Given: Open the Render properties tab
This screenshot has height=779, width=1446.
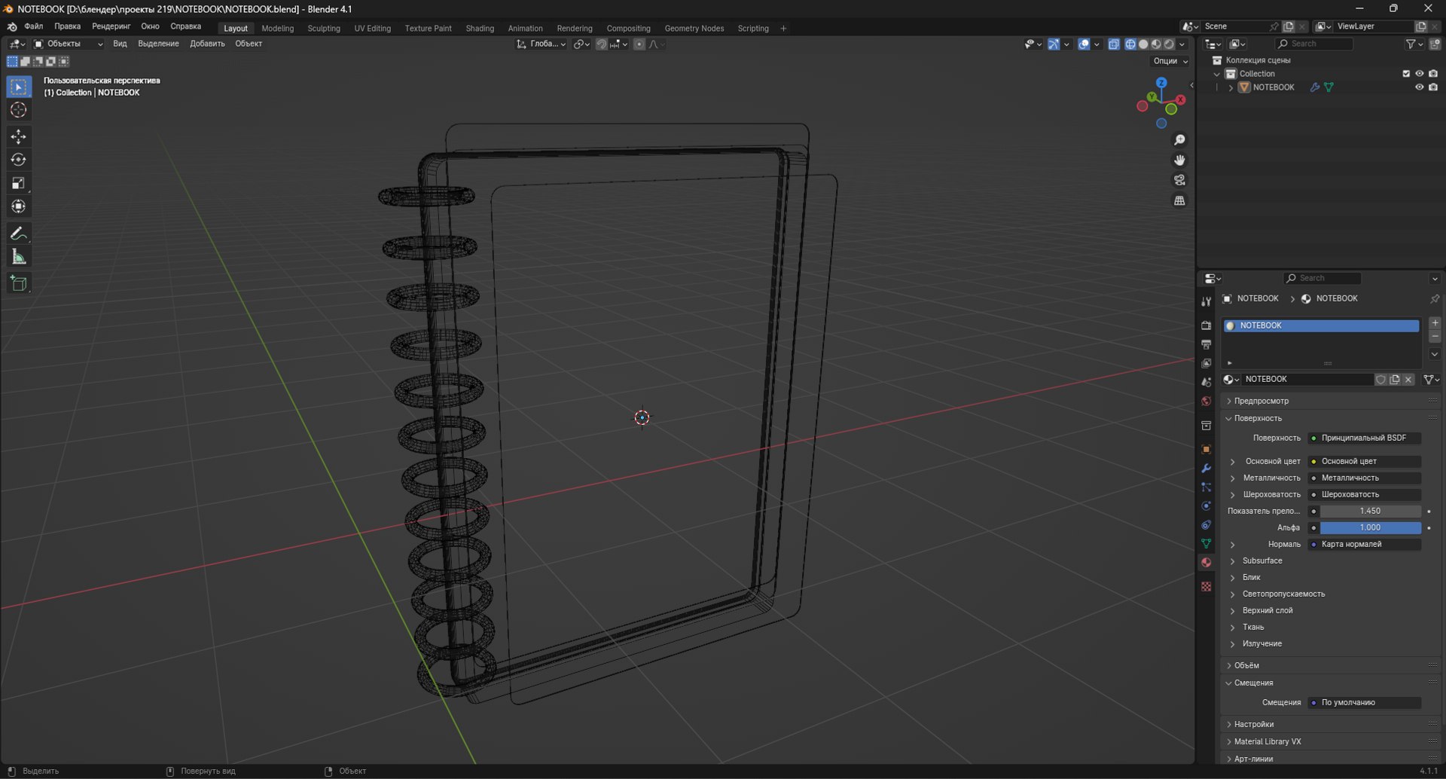Looking at the screenshot, I should (1206, 325).
